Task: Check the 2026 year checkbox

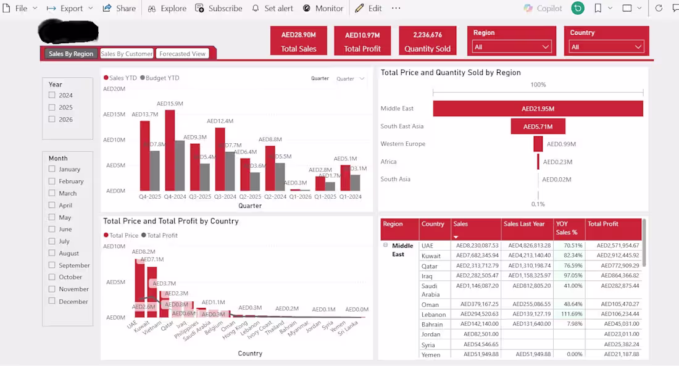Action: click(52, 119)
